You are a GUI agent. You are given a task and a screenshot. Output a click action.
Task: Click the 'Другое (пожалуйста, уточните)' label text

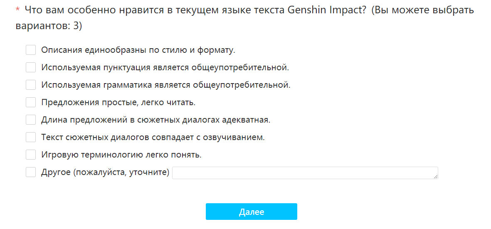pyautogui.click(x=105, y=172)
